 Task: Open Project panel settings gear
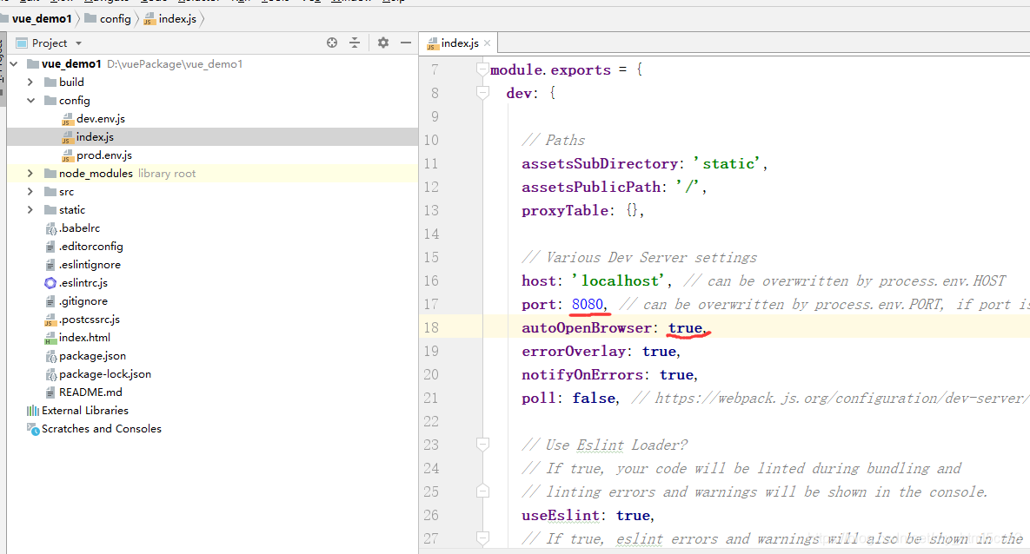pyautogui.click(x=383, y=43)
